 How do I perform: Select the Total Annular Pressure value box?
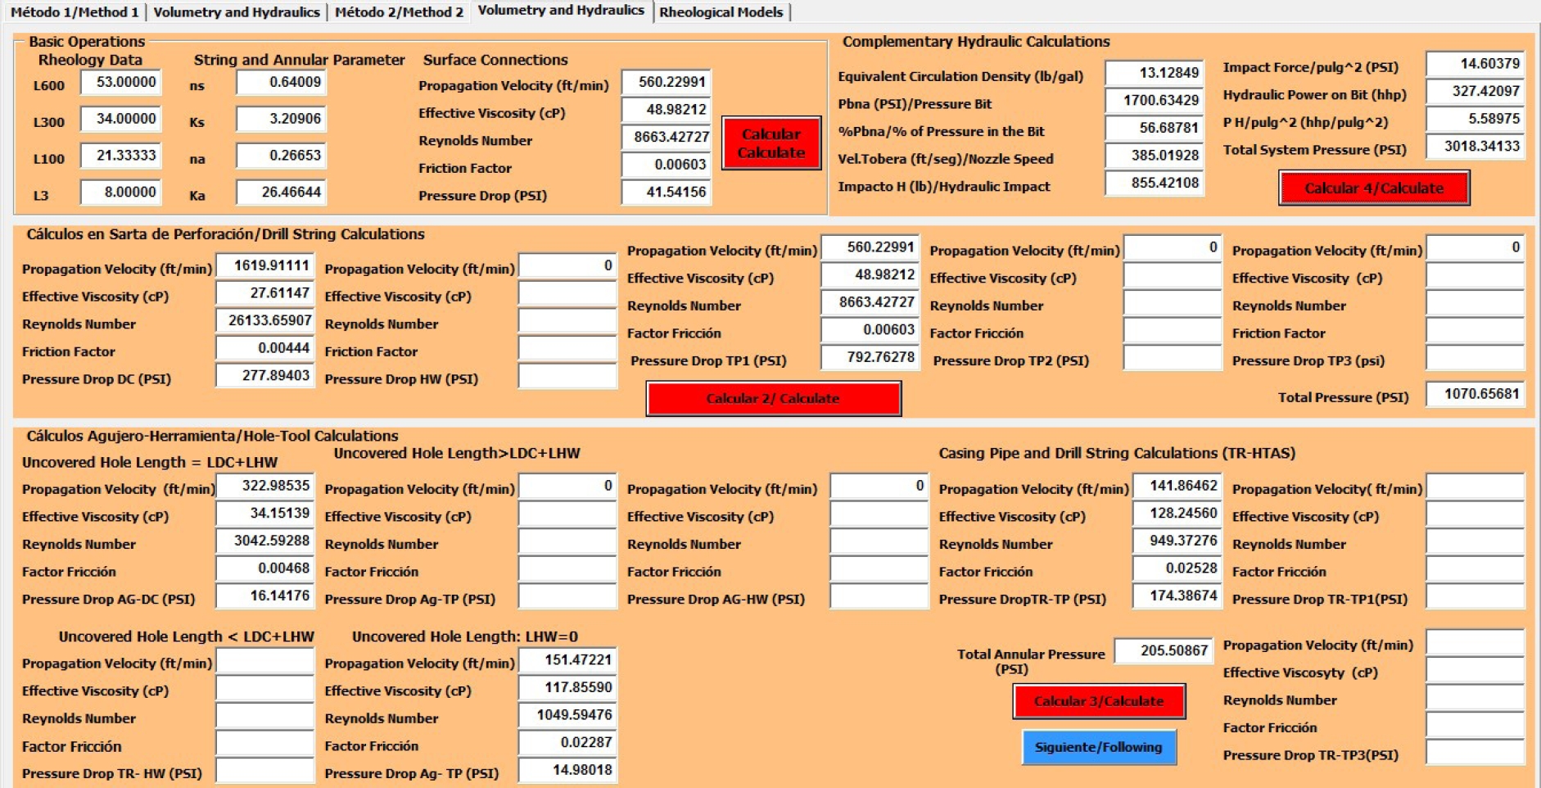click(x=1163, y=651)
